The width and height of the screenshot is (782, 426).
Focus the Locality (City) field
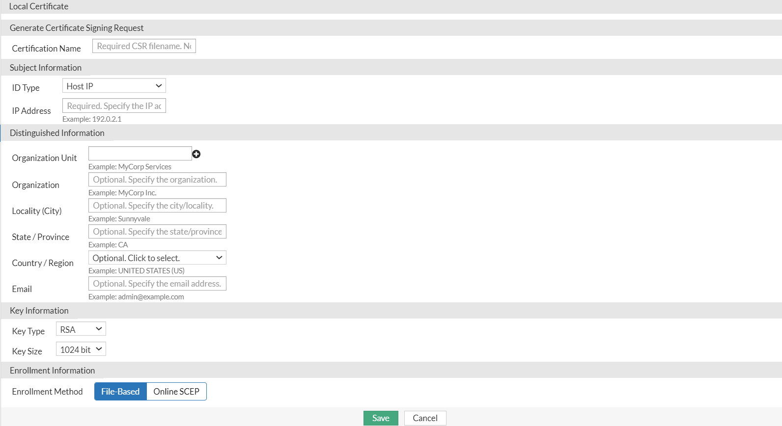157,206
